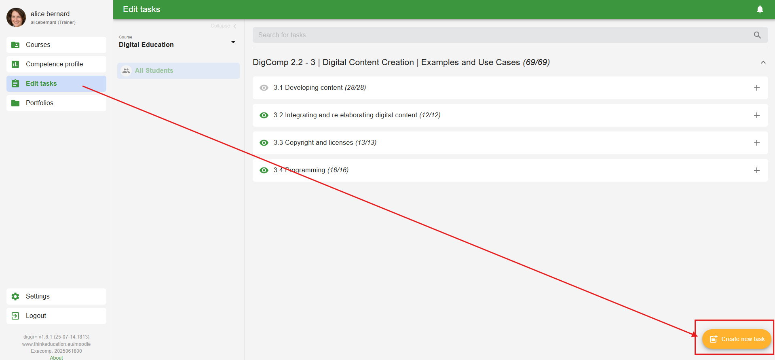775x360 pixels.
Task: Click the Portfolios folder icon
Action: coord(15,103)
